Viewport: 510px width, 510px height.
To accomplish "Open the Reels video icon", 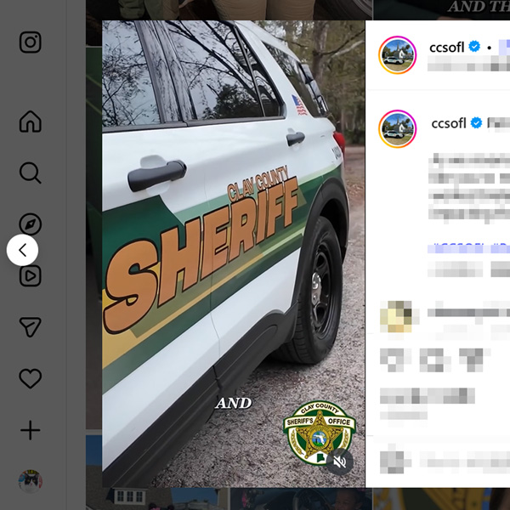I will point(31,275).
